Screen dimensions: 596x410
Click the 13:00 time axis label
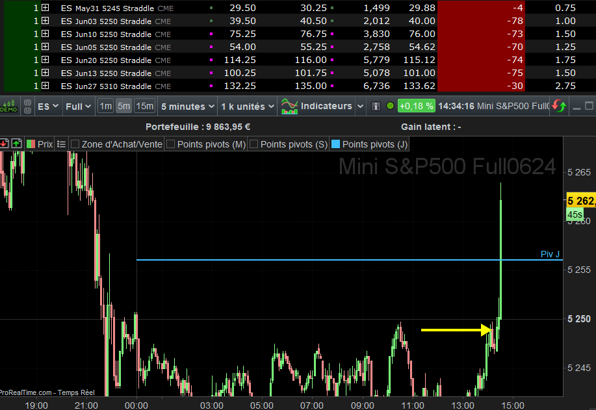point(463,405)
